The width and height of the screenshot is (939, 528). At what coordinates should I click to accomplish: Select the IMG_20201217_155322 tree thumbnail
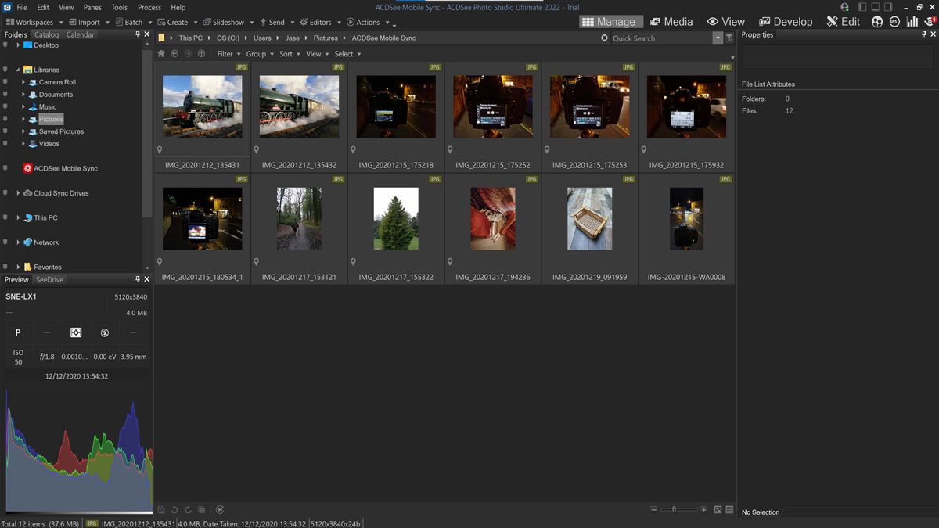[396, 218]
